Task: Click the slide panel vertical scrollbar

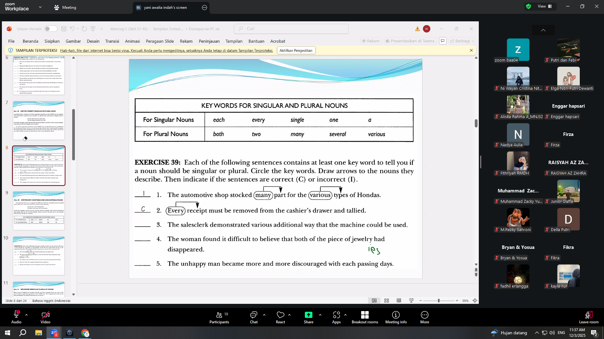Action: coord(74,135)
